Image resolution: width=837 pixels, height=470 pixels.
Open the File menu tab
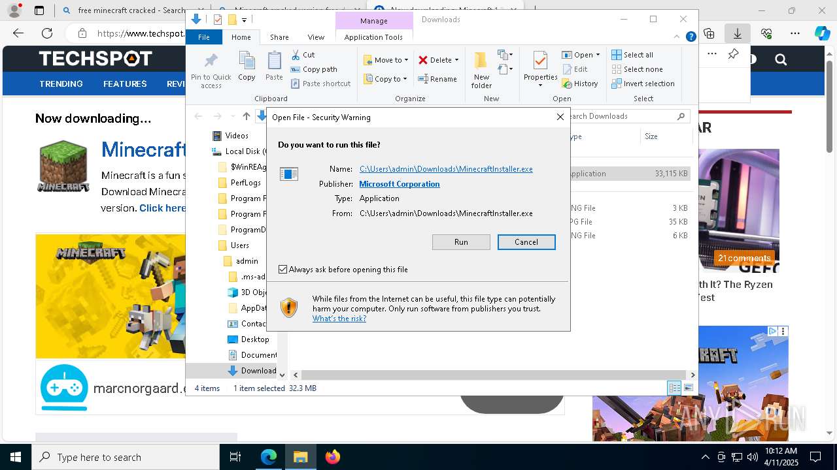click(x=204, y=37)
